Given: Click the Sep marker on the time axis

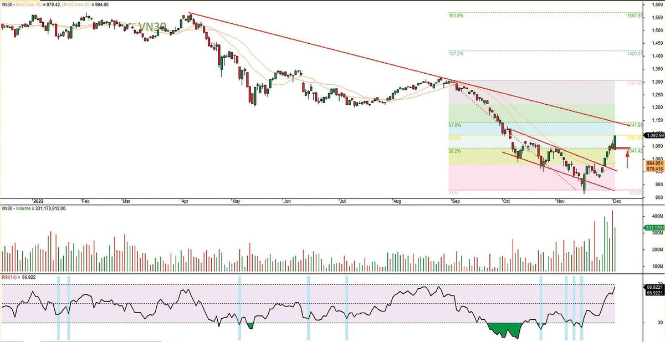Looking at the screenshot, I should (456, 201).
